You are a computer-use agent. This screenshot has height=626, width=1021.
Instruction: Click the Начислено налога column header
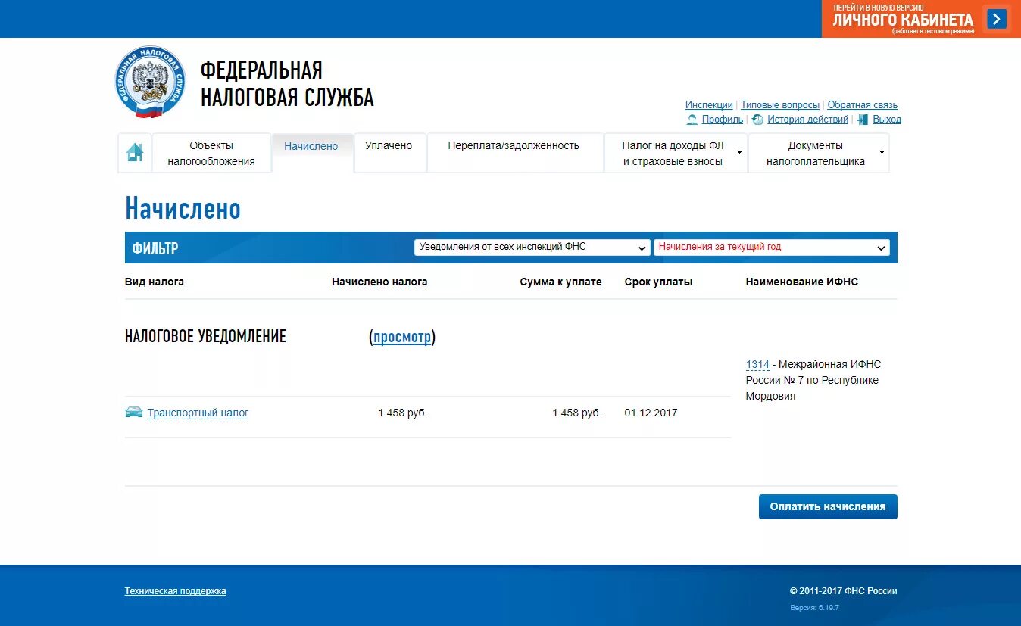tap(379, 282)
